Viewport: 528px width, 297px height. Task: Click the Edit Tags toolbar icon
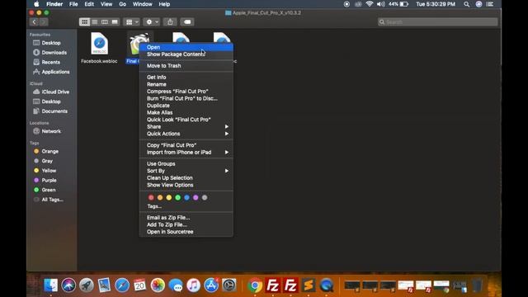pyautogui.click(x=187, y=22)
